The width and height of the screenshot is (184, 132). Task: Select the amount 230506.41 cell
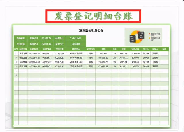click(103, 53)
